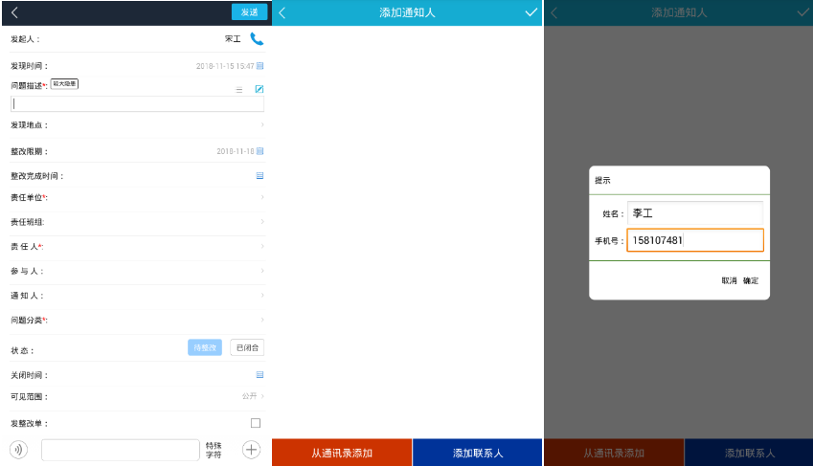Open calendar for 关闭时间

point(260,375)
